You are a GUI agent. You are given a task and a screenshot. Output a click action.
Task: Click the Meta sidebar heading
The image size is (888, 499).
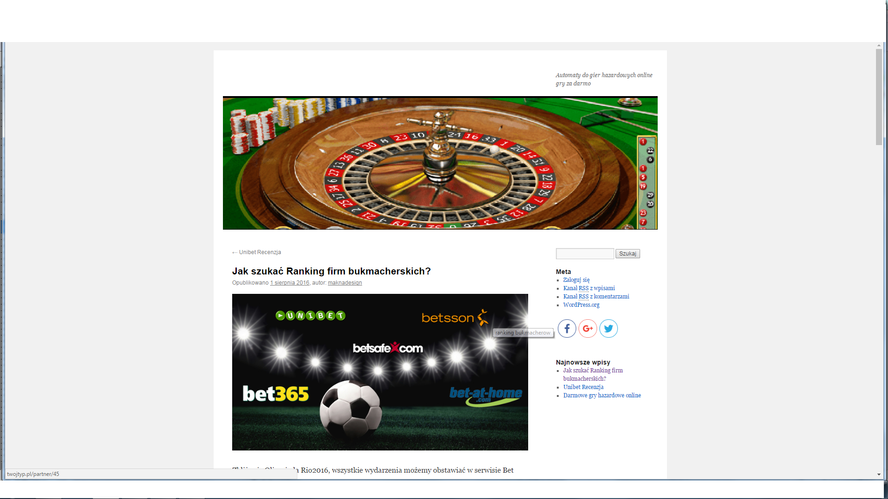(563, 272)
